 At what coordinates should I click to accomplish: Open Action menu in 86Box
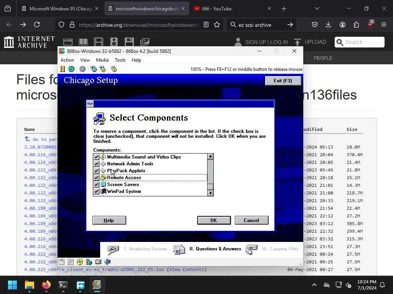[x=67, y=60]
